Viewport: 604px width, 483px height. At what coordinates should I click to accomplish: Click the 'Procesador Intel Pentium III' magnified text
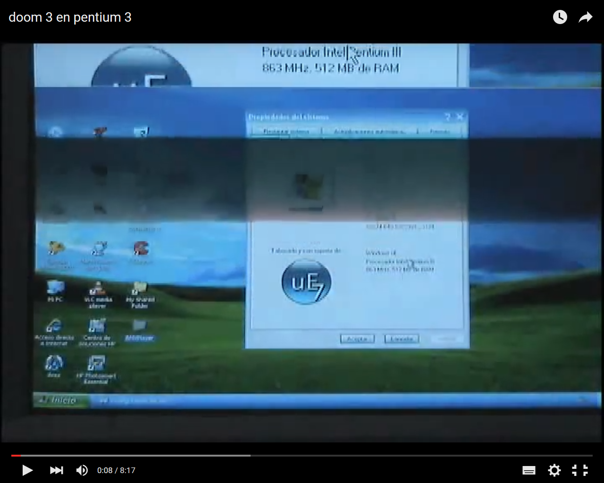click(331, 52)
